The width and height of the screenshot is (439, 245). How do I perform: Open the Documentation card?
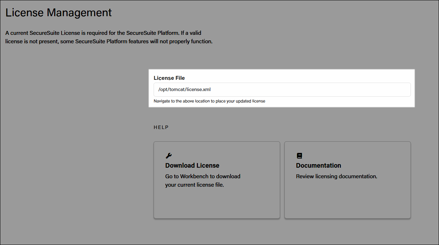[x=348, y=180]
